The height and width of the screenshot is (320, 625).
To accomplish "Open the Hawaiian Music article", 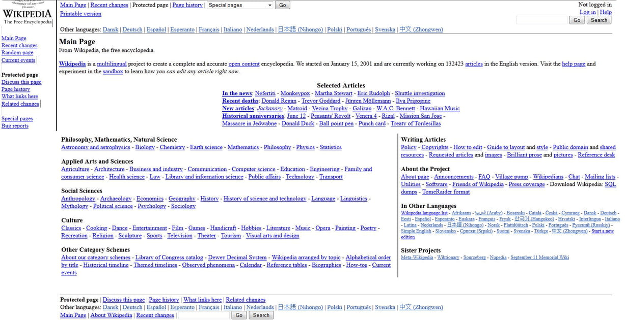I will pos(440,109).
